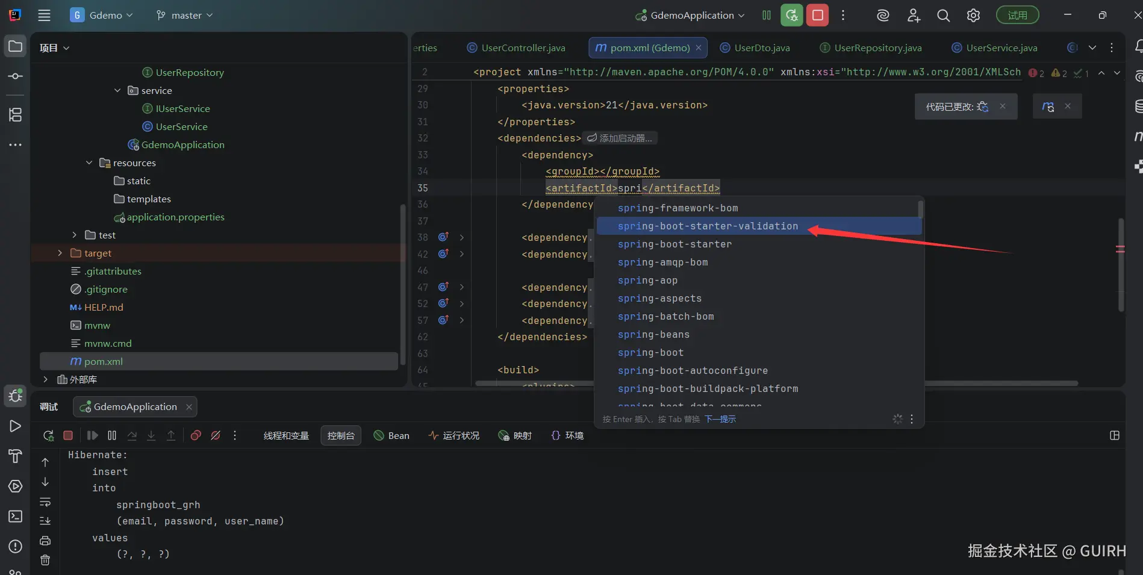1143x575 pixels.
Task: Stop the program in the debug toolbar
Action: (x=68, y=435)
